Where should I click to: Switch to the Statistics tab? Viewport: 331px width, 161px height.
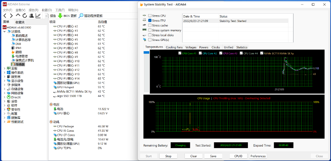click(242, 47)
